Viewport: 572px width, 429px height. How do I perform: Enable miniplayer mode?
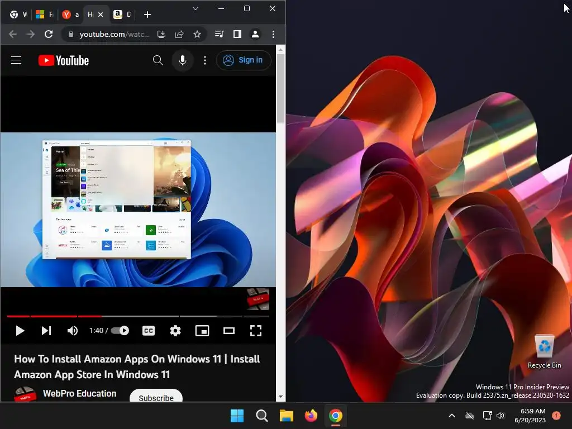[202, 331]
